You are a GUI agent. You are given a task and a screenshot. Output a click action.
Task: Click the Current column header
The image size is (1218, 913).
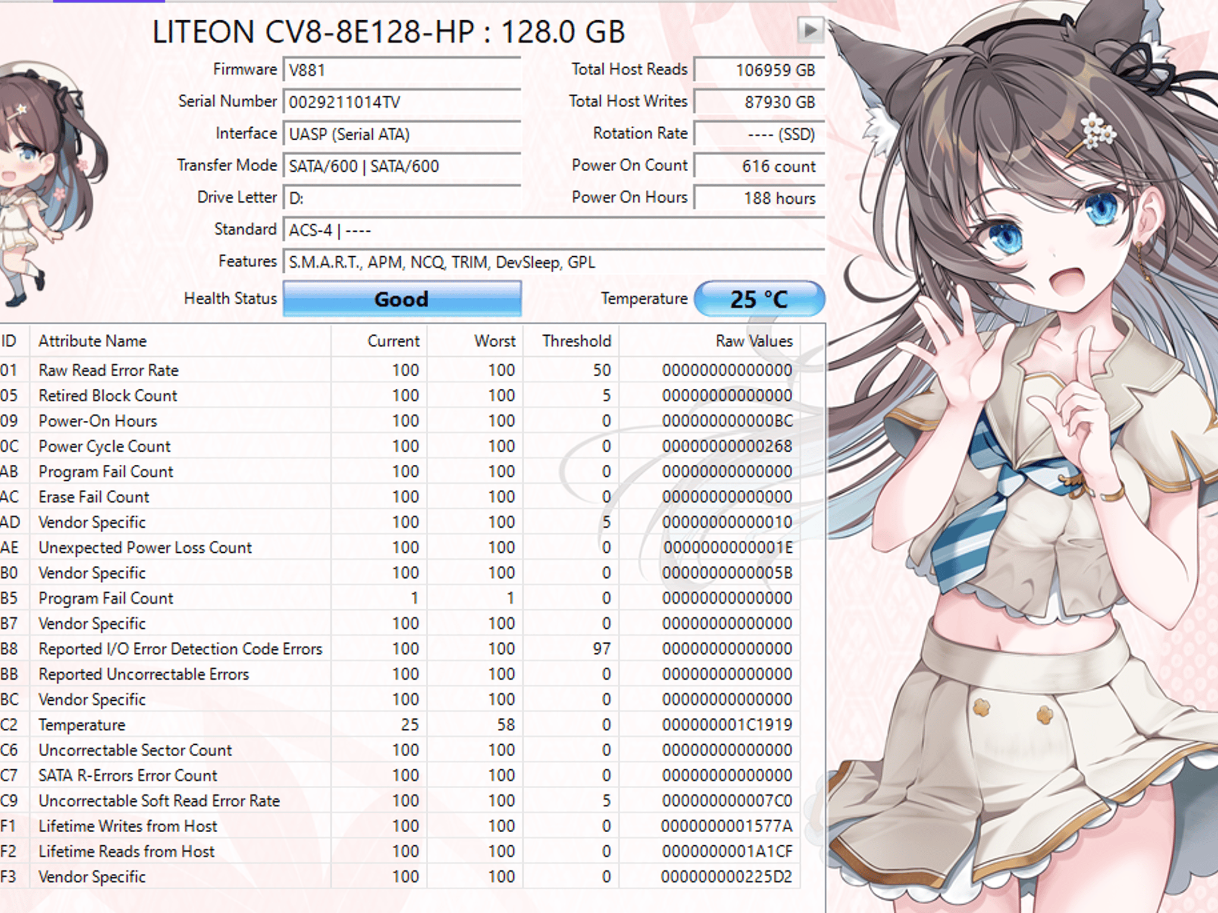pyautogui.click(x=379, y=341)
